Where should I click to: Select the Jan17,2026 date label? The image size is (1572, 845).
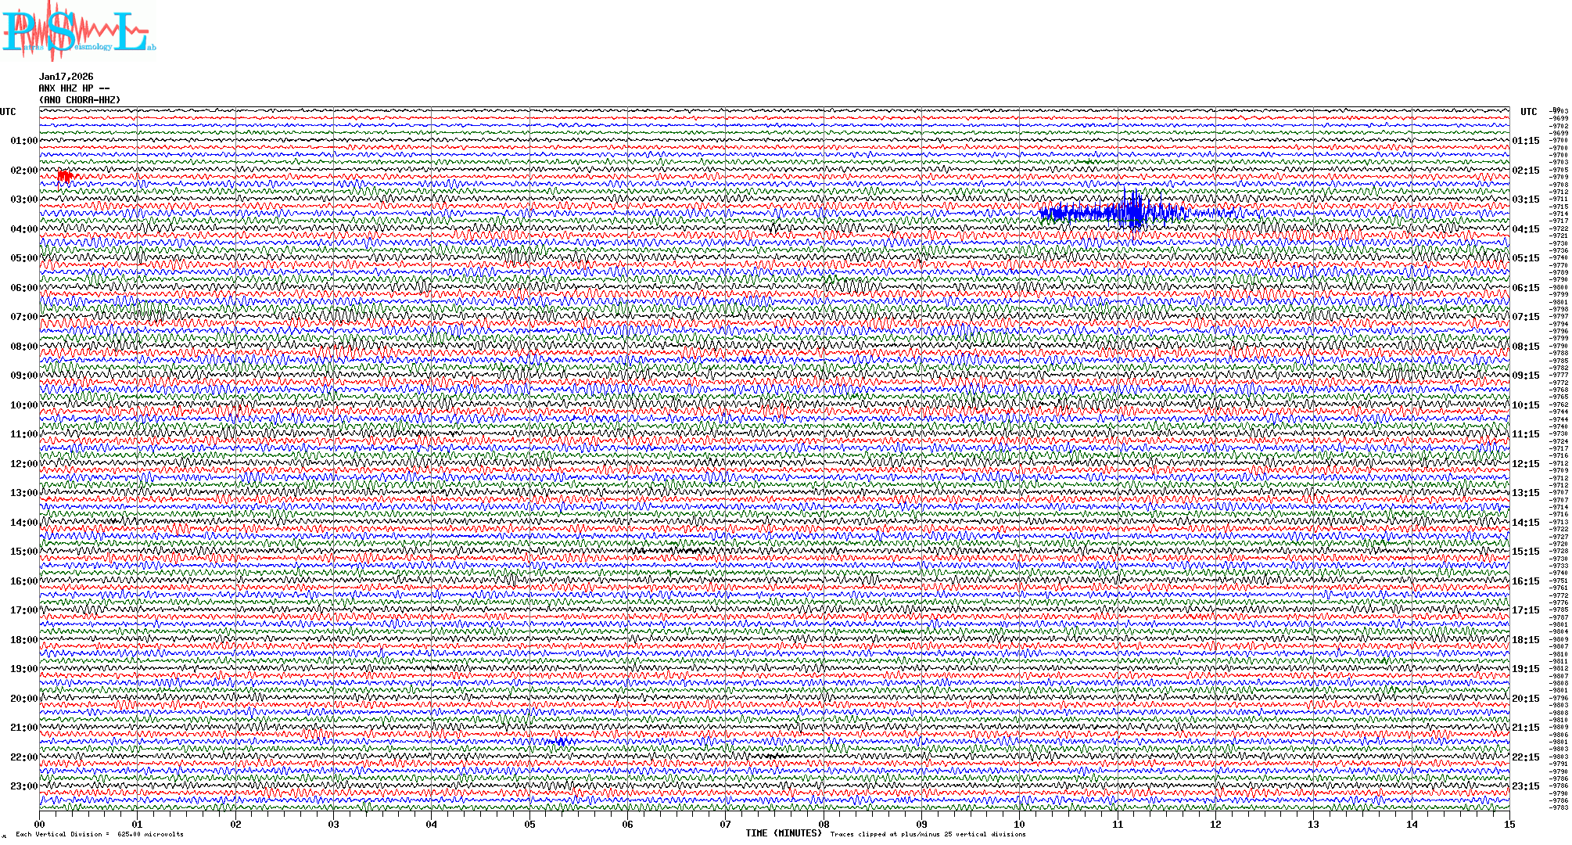(x=66, y=77)
